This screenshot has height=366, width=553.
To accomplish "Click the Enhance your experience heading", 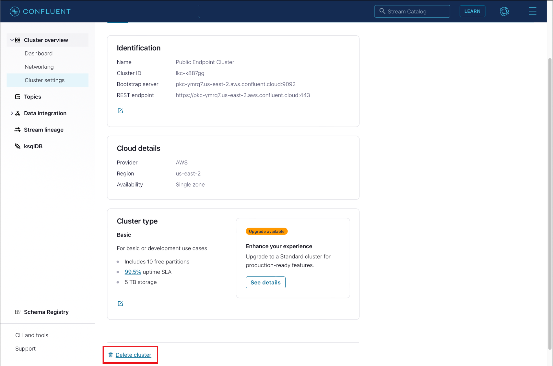I will pos(279,246).
